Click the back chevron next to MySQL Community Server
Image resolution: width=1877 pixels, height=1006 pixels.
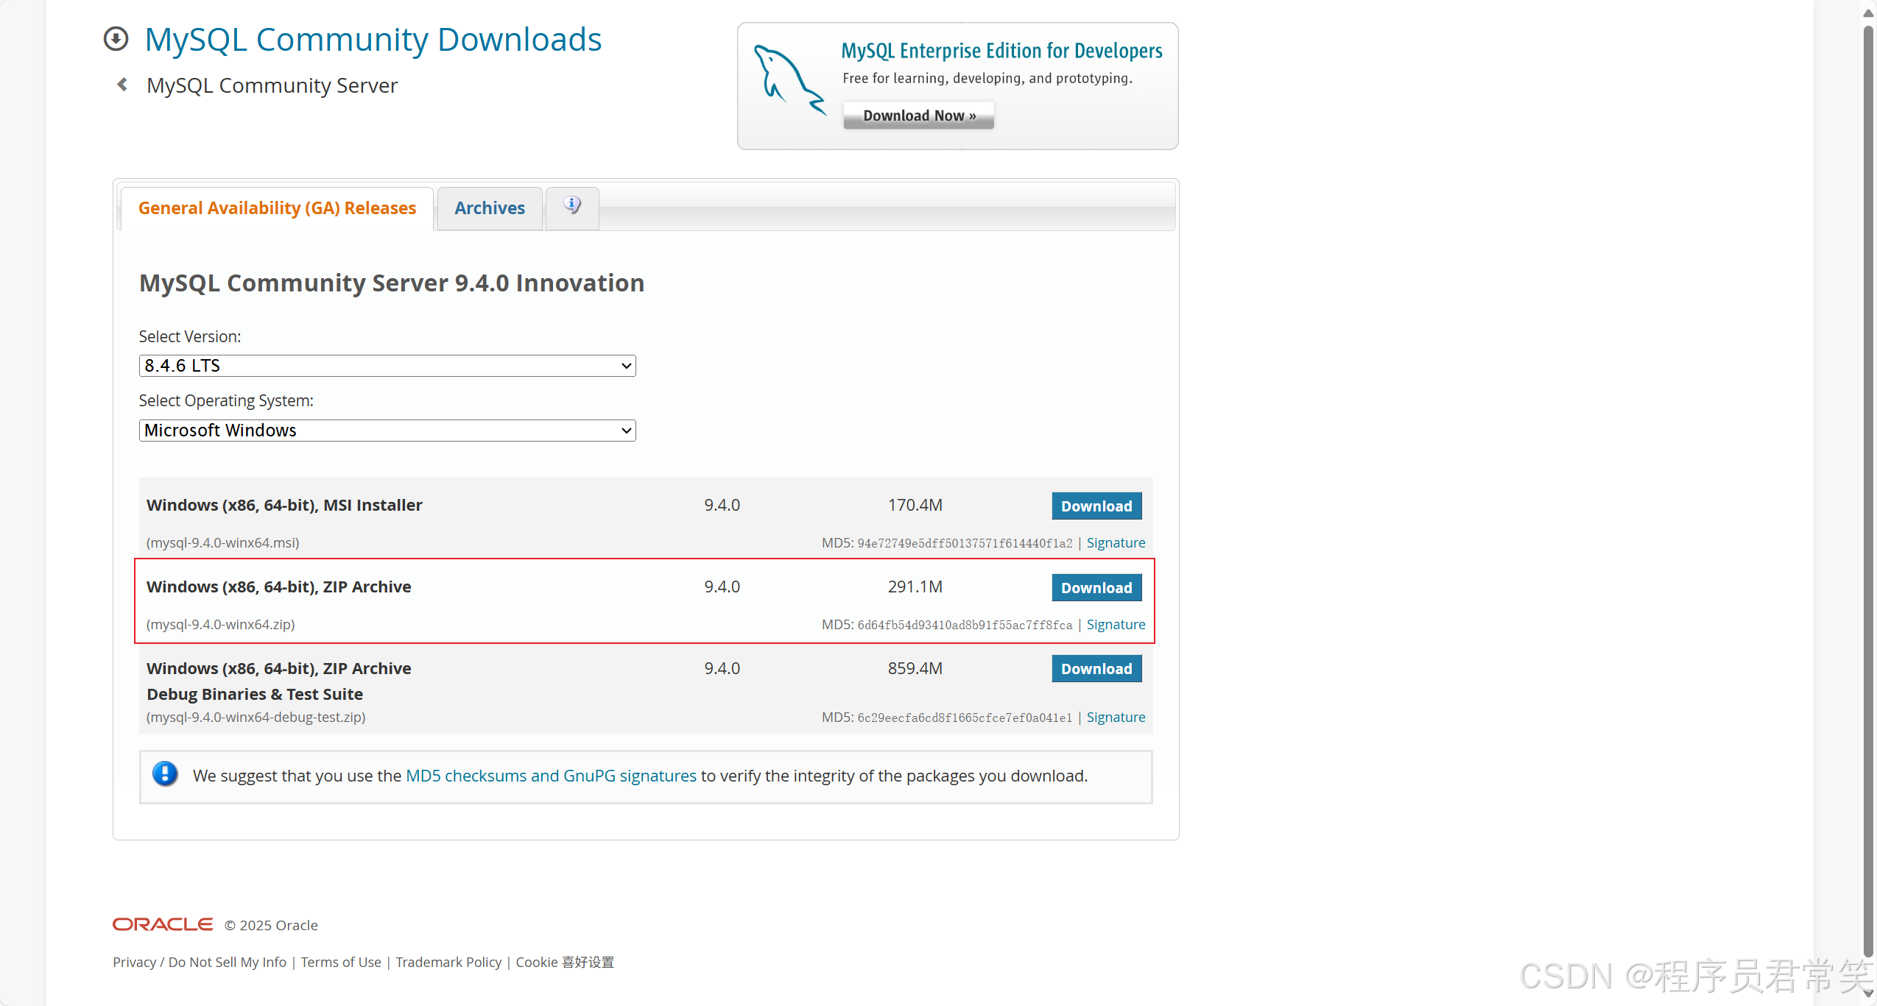point(122,85)
